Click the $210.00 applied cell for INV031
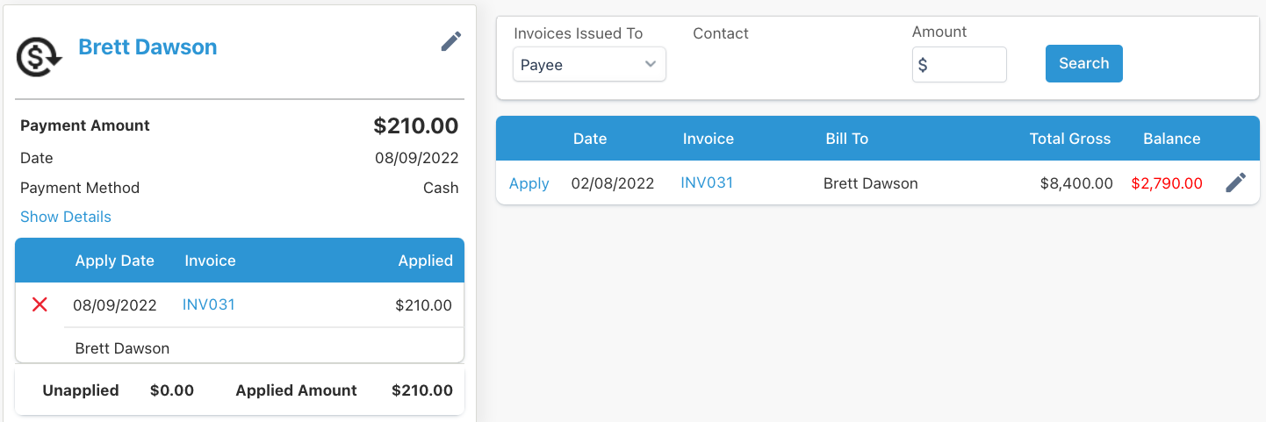The height and width of the screenshot is (422, 1266). 424,305
